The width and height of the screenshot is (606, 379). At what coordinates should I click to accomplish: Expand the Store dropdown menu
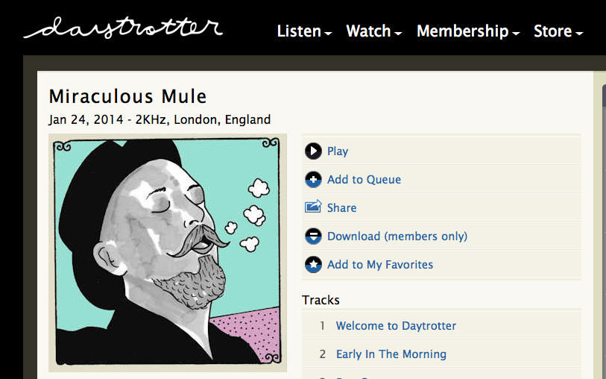[x=558, y=31]
